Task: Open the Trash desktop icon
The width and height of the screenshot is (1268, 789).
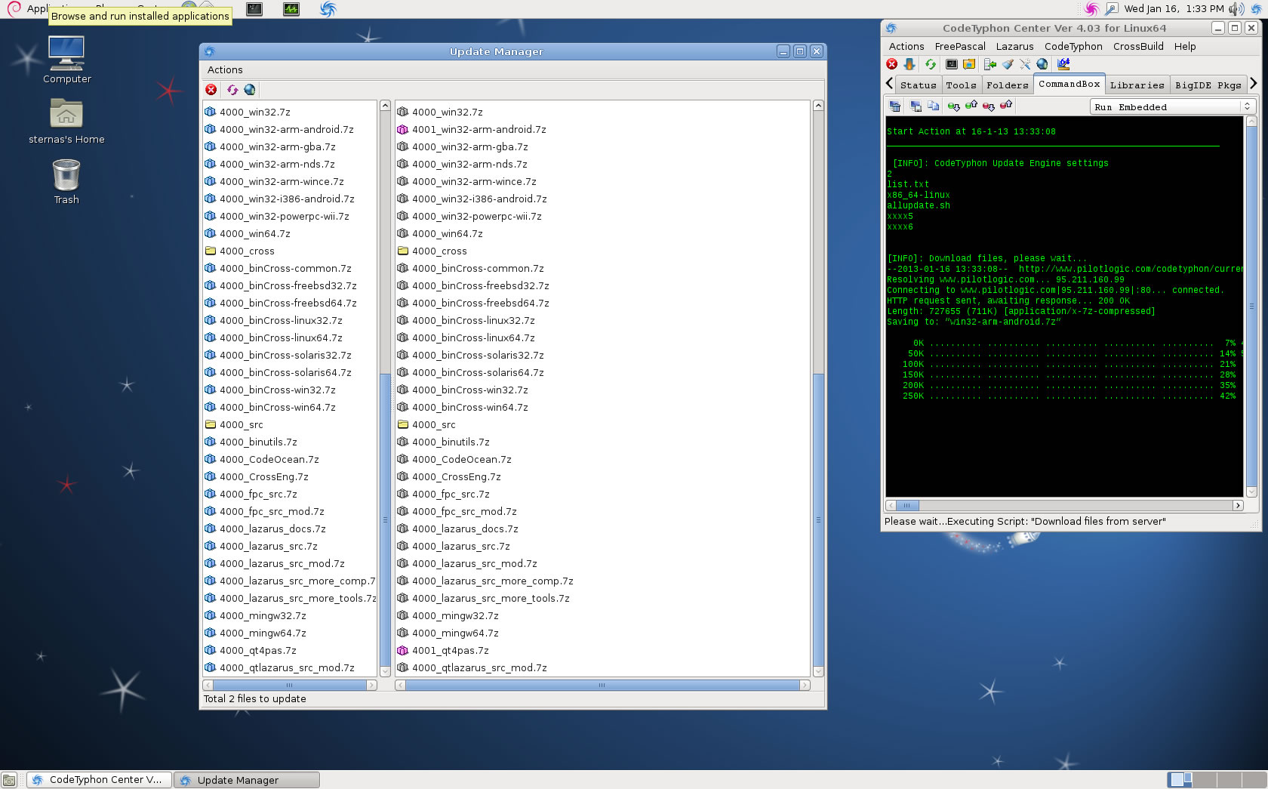Action: (x=66, y=182)
